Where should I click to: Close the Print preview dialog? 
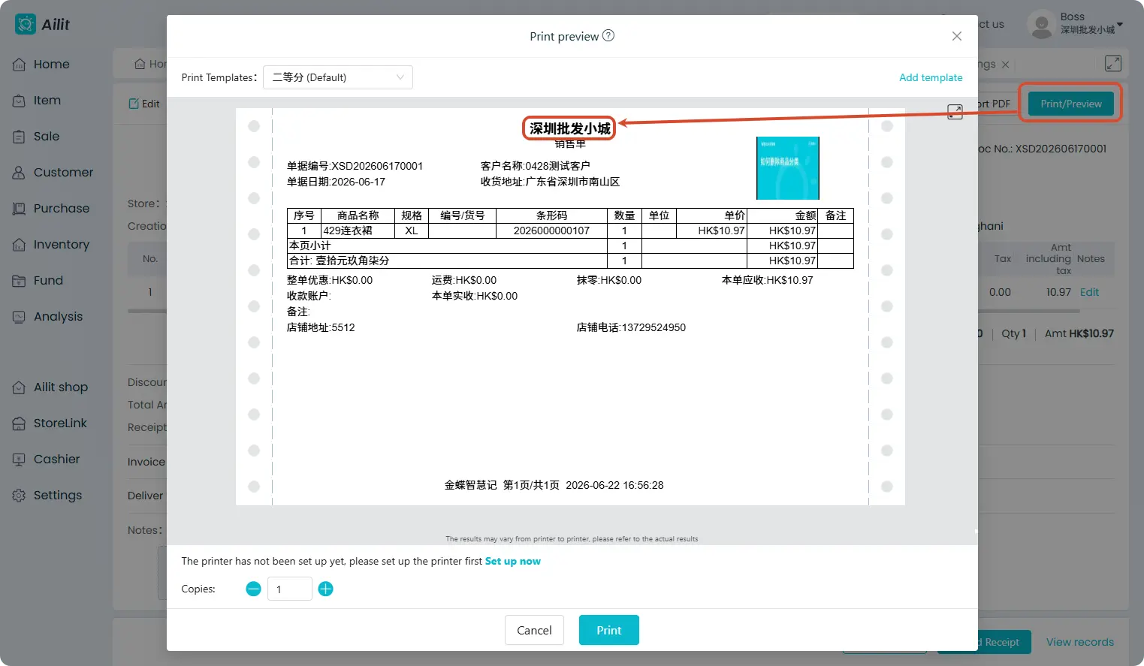[x=957, y=36]
